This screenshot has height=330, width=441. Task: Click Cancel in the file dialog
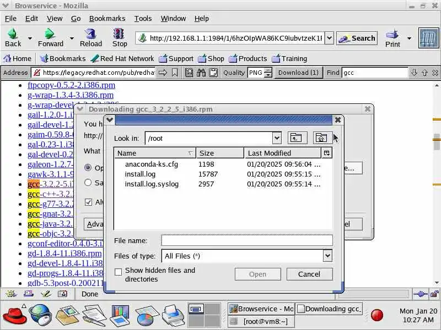pos(309,274)
